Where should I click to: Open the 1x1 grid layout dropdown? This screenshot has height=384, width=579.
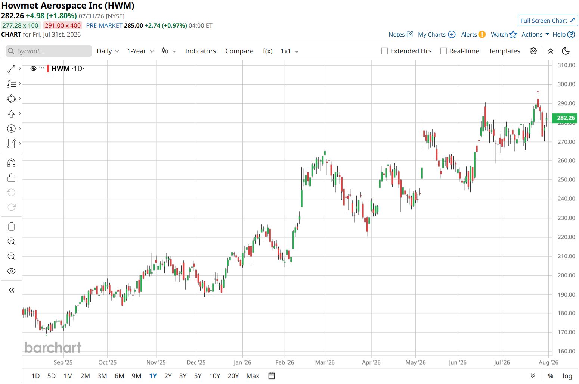(x=289, y=51)
